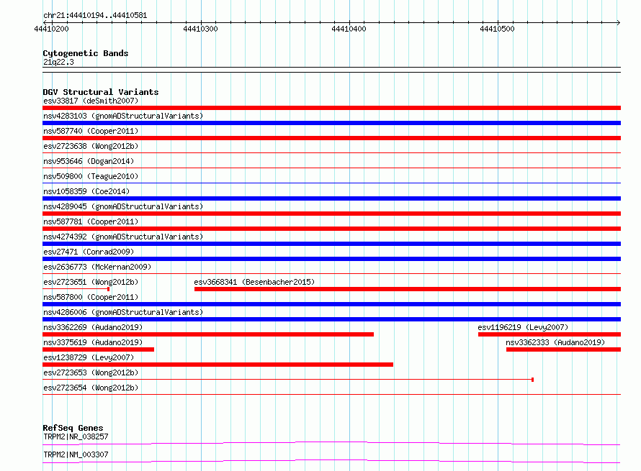Click nsv3375619 (Audano2019) label

coord(93,342)
